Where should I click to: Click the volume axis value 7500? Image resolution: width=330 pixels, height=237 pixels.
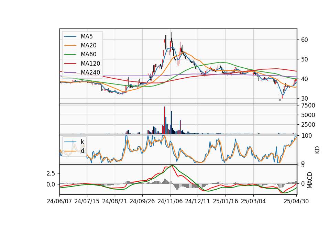308,105
